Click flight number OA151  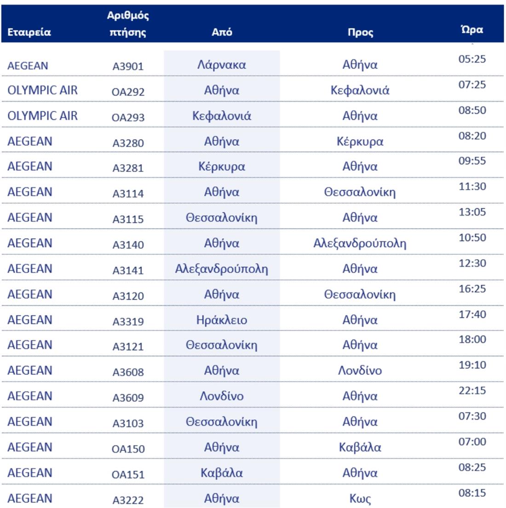pyautogui.click(x=128, y=474)
